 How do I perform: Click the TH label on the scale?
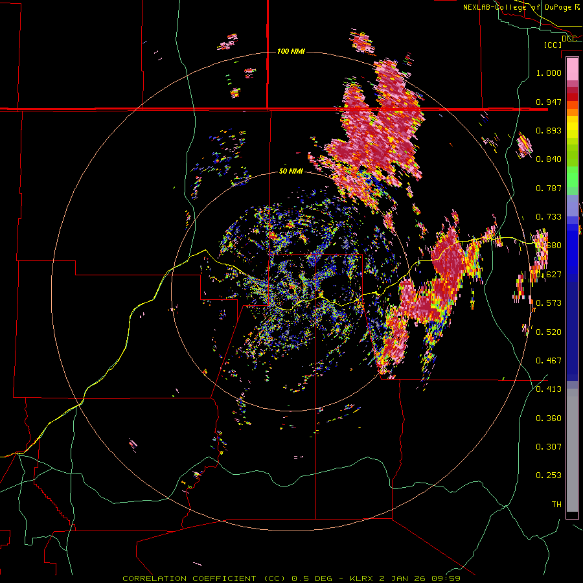tap(556, 505)
